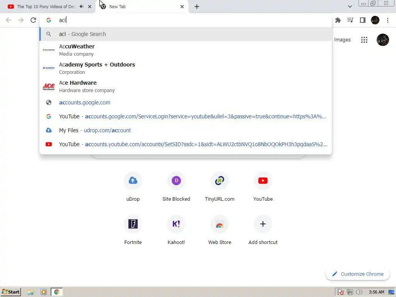Select the My Files udrop.com/account suggestion
This screenshot has height=297, width=396.
pyautogui.click(x=186, y=130)
